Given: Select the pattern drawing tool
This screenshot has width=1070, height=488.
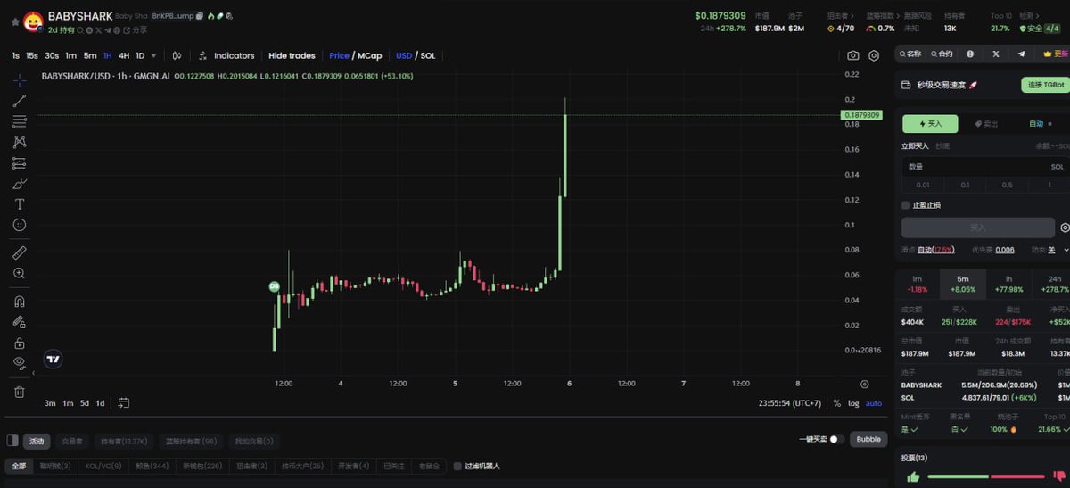Looking at the screenshot, I should 20,142.
